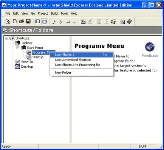Screen dimensions: 164x150
Task: Open a project with the folder icon
Action: 22,21
